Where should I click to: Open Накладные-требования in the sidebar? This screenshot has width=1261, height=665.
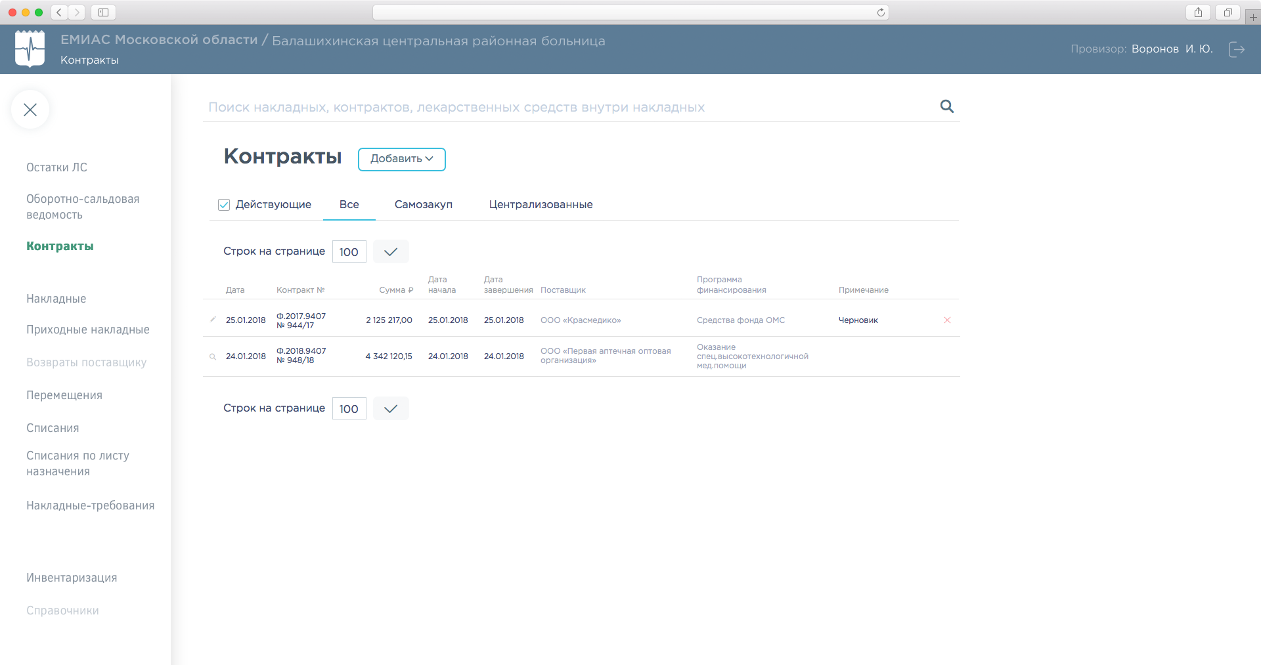point(91,505)
